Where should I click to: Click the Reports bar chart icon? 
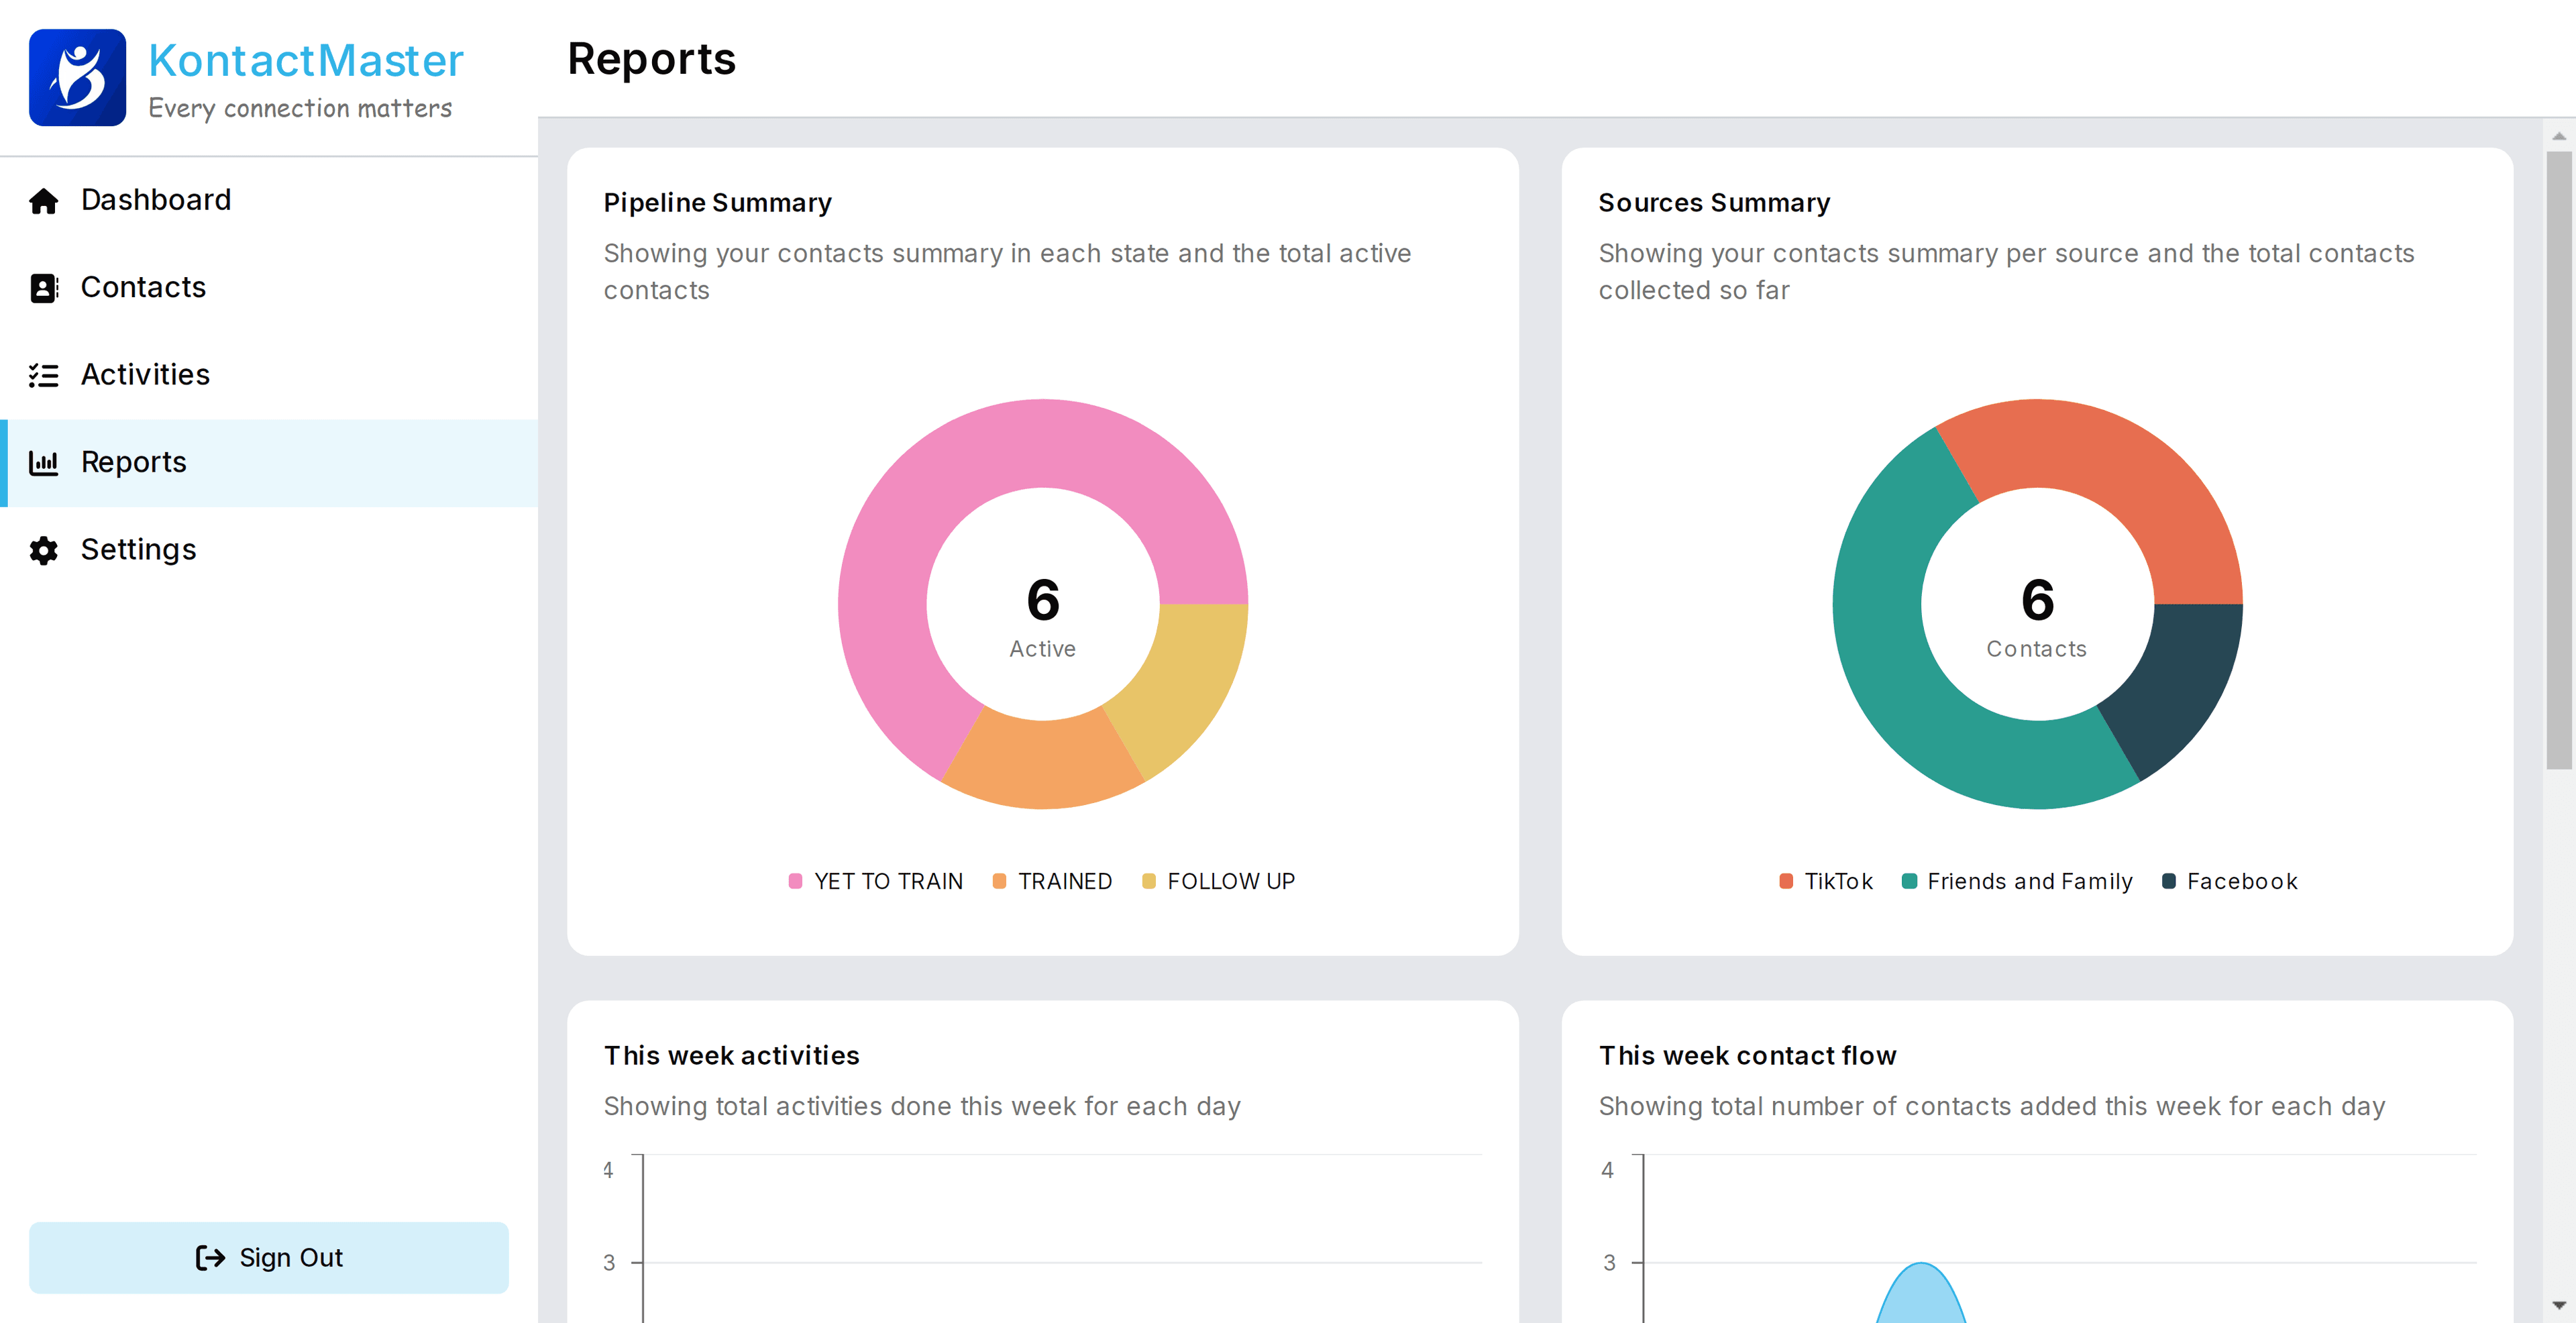[44, 462]
